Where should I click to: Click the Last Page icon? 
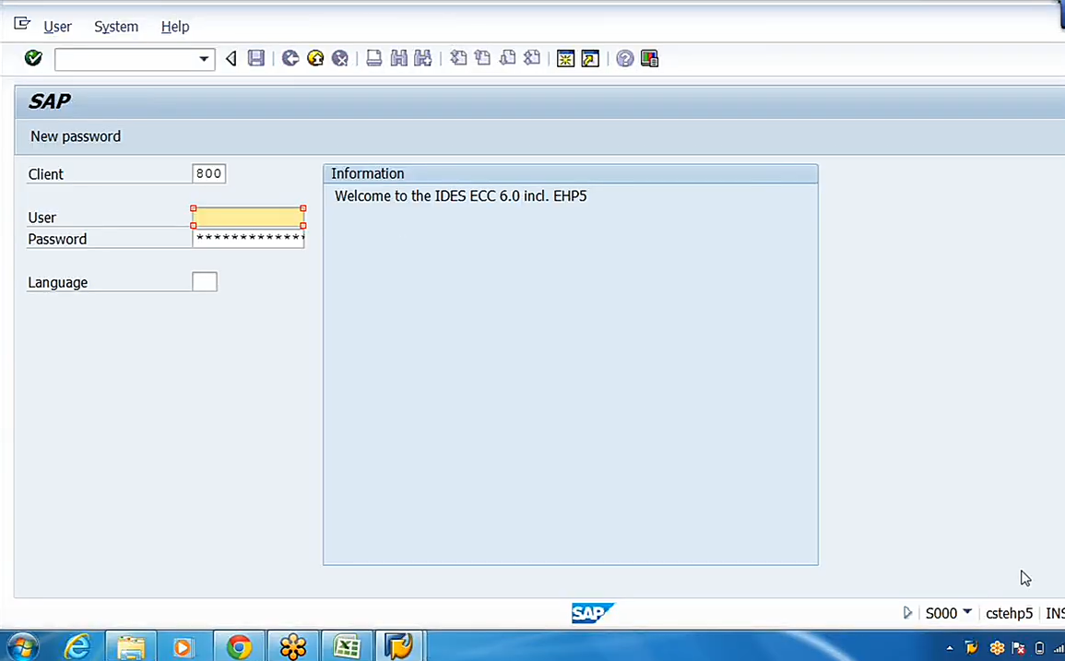(533, 58)
